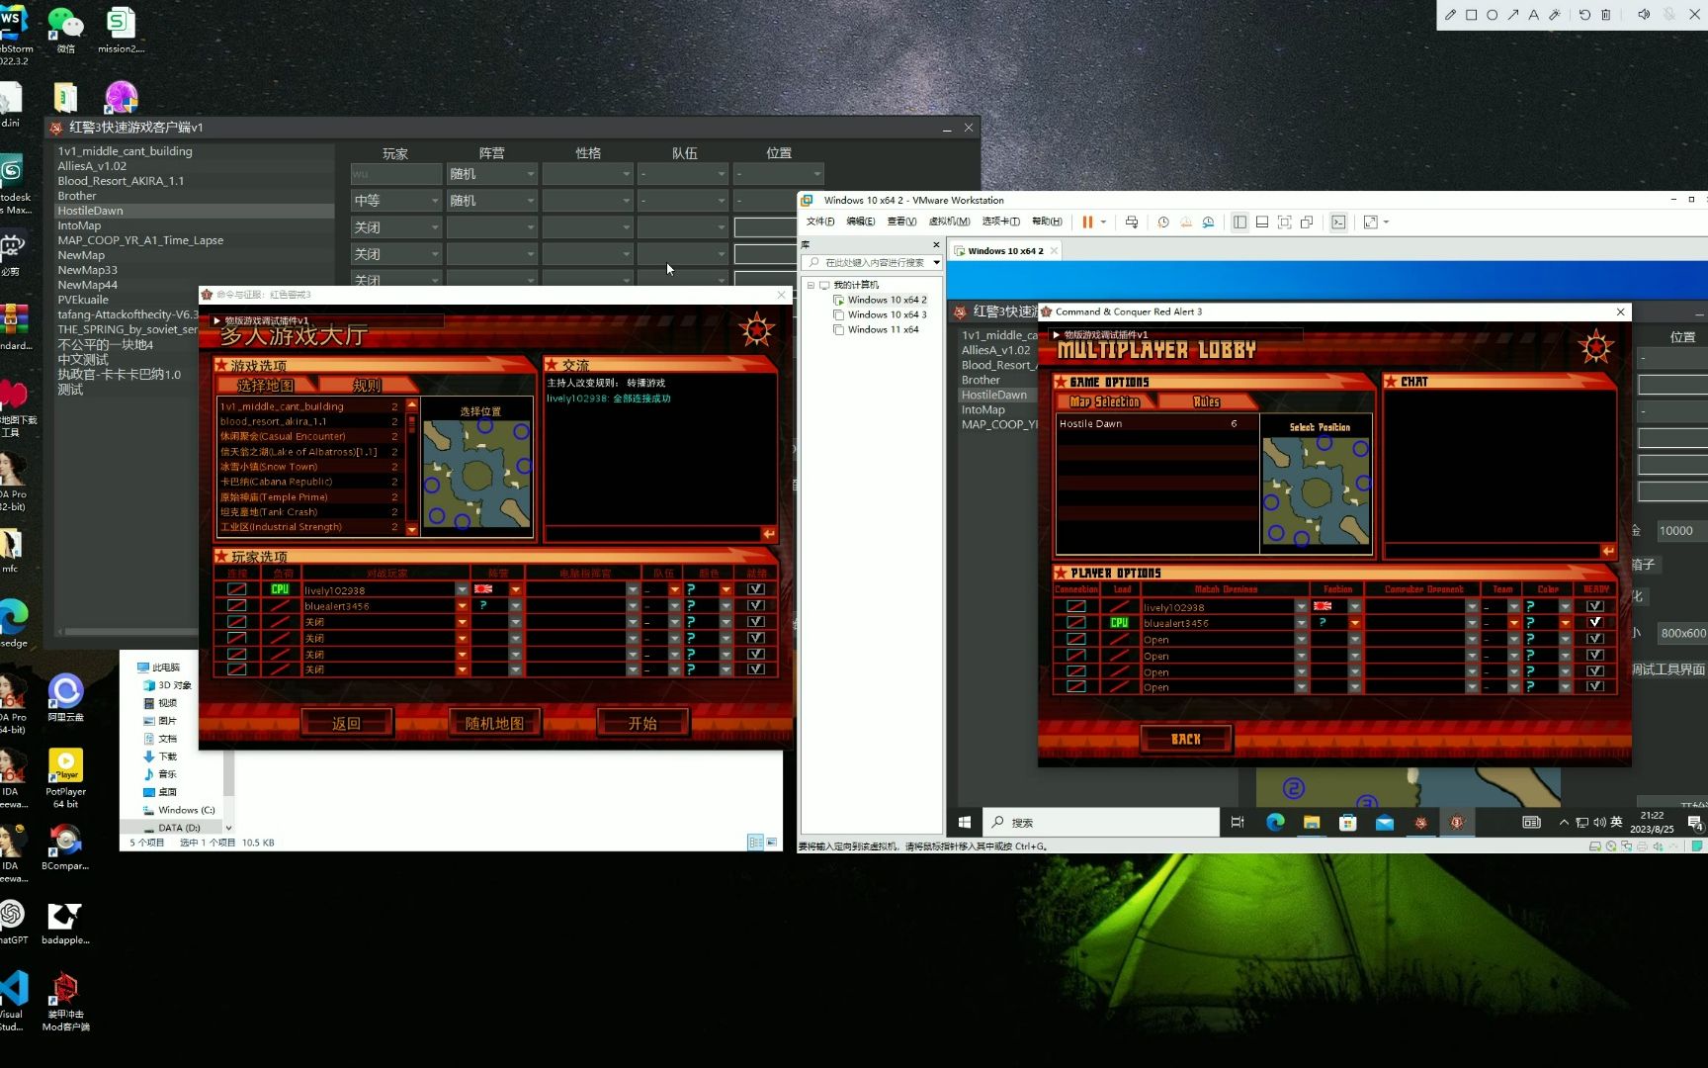Click the undo arrow in annotation toolbar

(x=1584, y=15)
